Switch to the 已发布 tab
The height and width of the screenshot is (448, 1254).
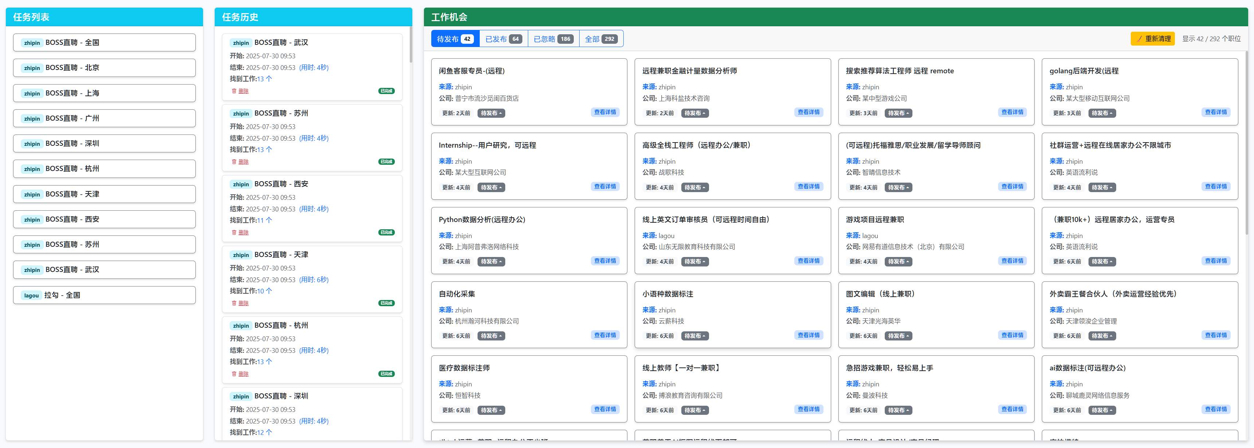[504, 39]
